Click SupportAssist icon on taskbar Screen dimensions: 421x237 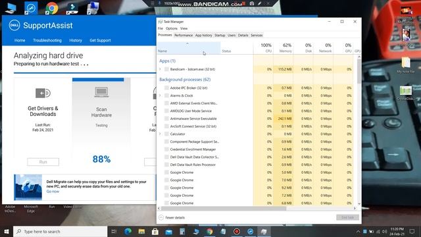(250, 231)
